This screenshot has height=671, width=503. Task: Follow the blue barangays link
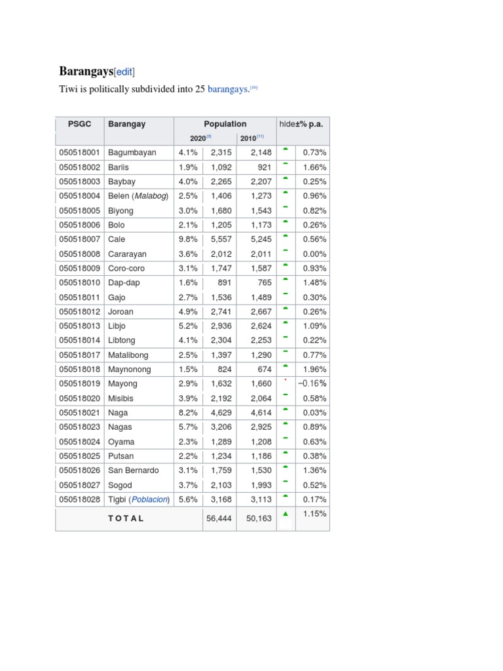[227, 89]
